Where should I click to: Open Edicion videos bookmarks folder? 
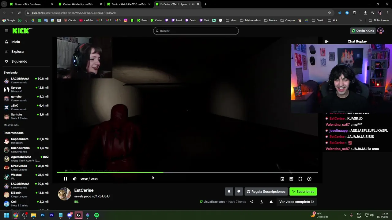pyautogui.click(x=251, y=20)
